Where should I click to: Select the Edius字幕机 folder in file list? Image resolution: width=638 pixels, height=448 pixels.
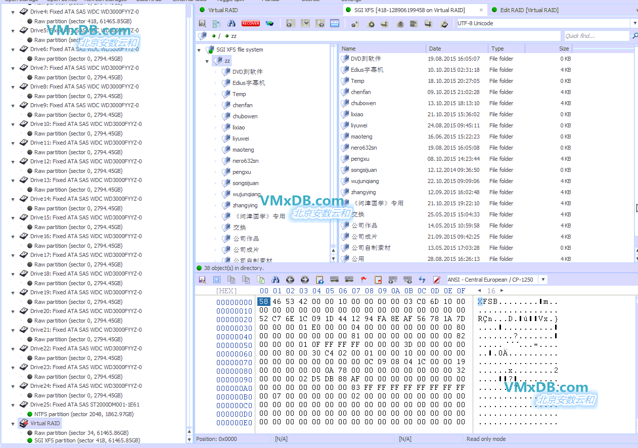point(367,70)
